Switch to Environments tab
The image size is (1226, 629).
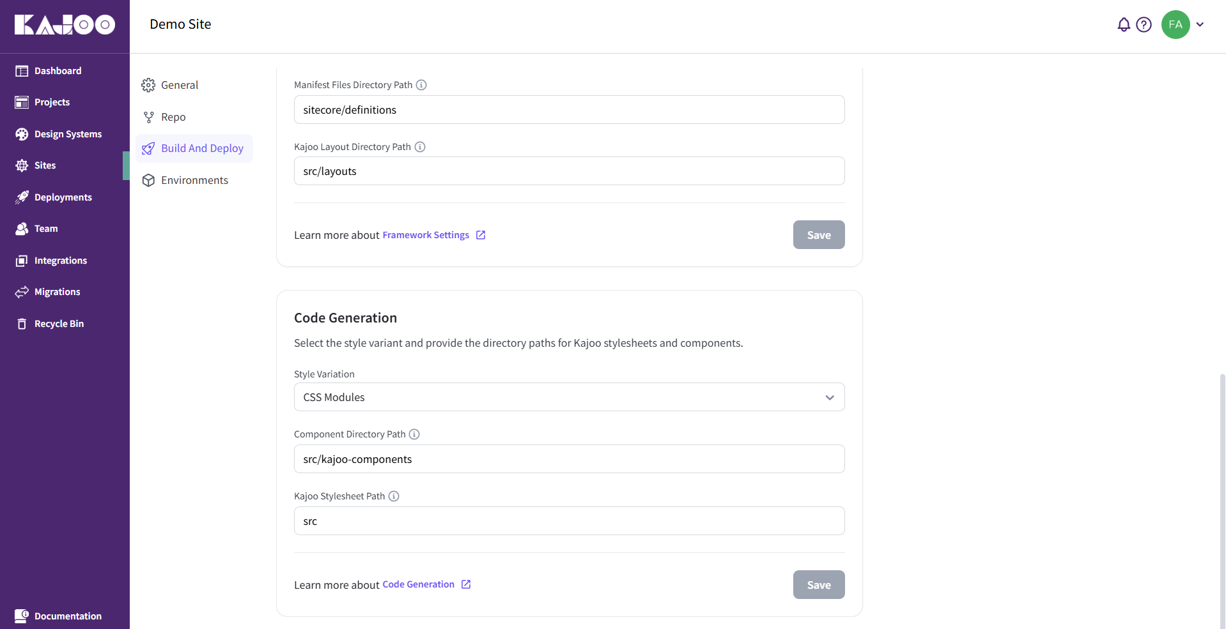194,180
